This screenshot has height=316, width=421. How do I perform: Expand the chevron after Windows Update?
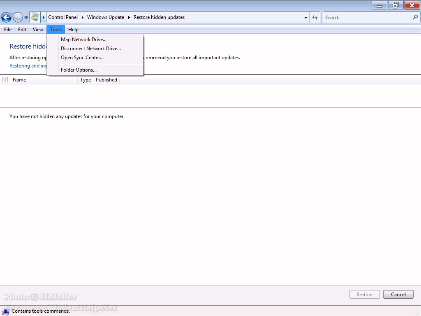[129, 17]
